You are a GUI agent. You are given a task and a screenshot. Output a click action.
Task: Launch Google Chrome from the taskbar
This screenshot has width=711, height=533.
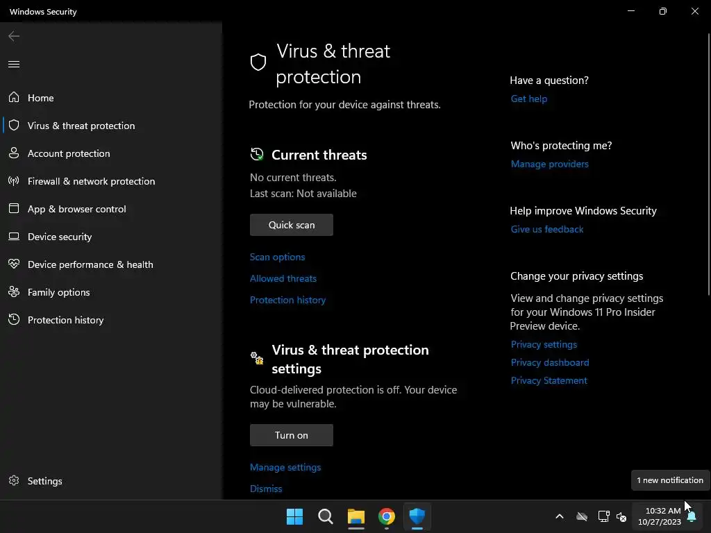(x=387, y=516)
